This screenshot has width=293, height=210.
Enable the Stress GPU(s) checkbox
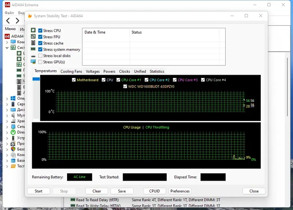[x=40, y=62]
